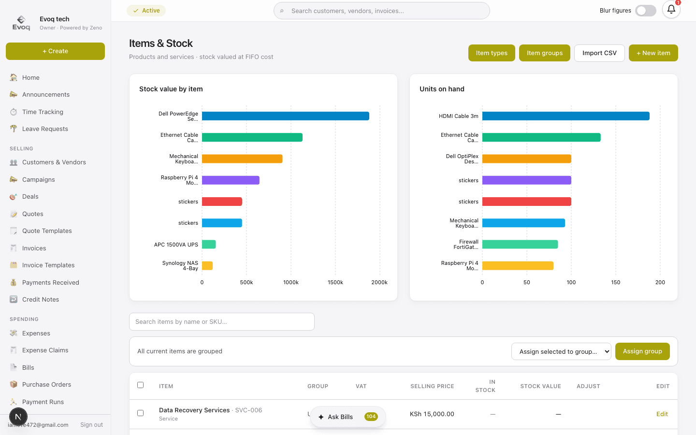Click the Item groups button
This screenshot has width=696, height=435.
click(x=545, y=53)
